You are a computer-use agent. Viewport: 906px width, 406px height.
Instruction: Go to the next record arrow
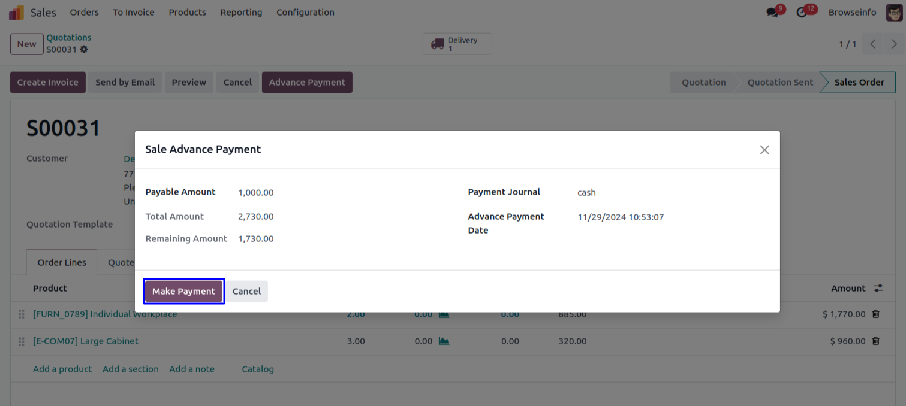(x=894, y=44)
